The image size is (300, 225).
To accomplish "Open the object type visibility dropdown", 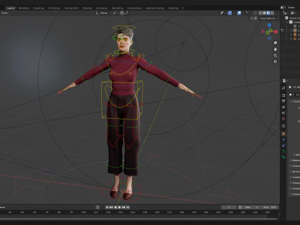I will 223,13.
